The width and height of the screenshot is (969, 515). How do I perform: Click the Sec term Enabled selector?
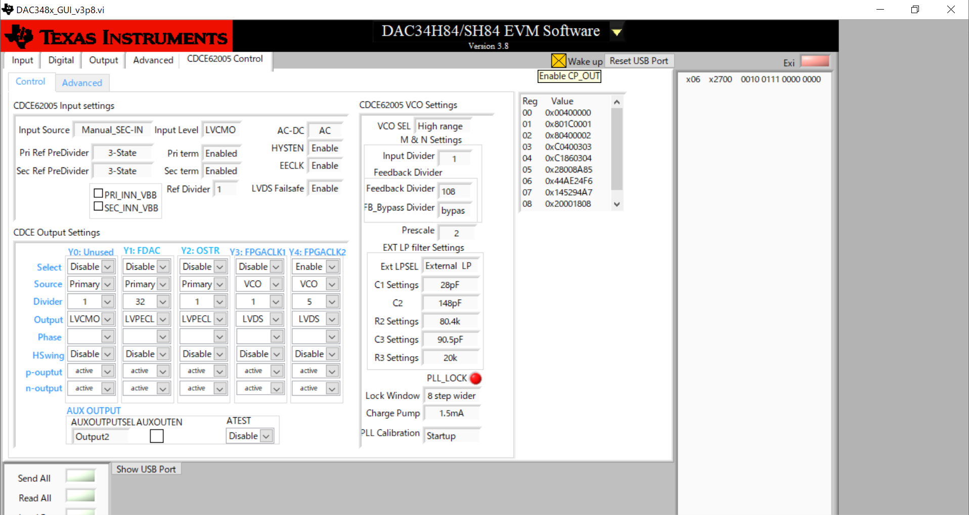point(221,171)
